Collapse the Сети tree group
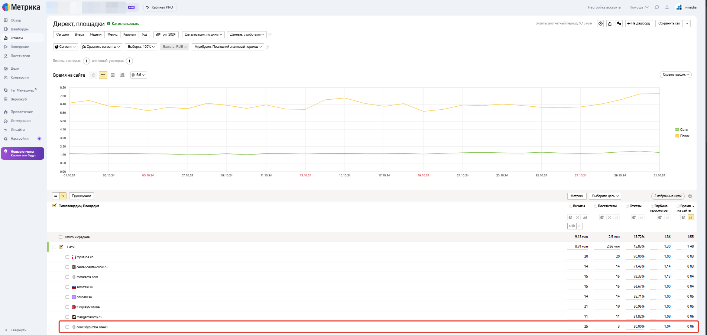Image resolution: width=707 pixels, height=335 pixels. (x=54, y=247)
